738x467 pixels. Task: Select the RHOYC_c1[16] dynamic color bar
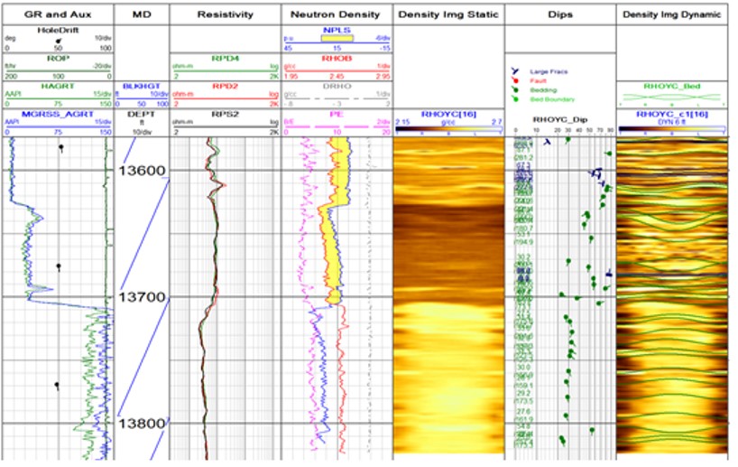674,131
